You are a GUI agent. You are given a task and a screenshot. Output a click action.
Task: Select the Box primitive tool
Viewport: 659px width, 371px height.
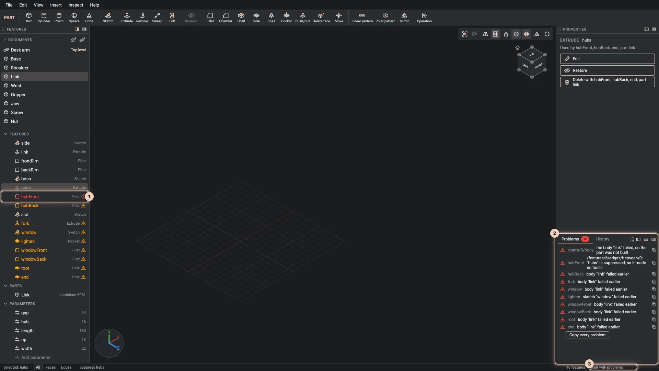point(29,18)
